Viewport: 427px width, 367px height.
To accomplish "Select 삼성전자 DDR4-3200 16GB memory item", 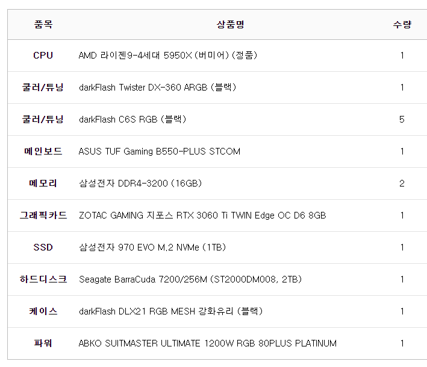I will coord(140,183).
